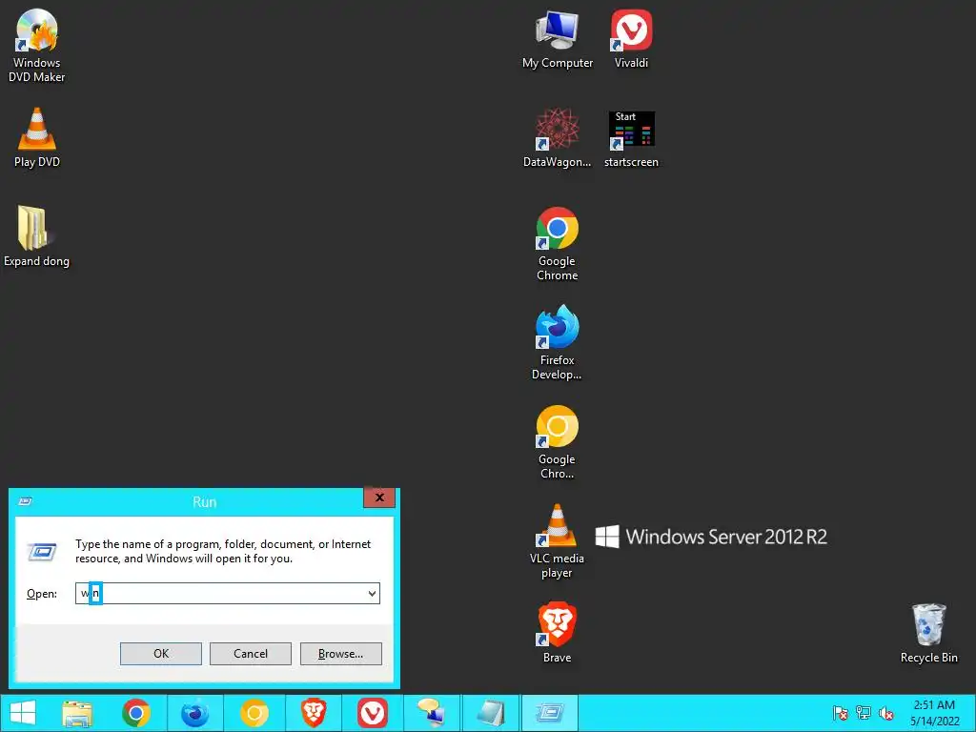Launch Google Chrome from the taskbar
This screenshot has height=732, width=976.
(x=136, y=713)
